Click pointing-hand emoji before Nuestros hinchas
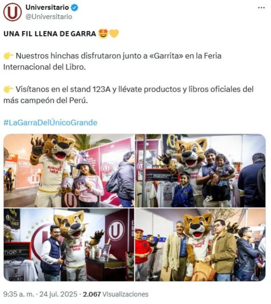This screenshot has width=271, height=304. pos(8,56)
